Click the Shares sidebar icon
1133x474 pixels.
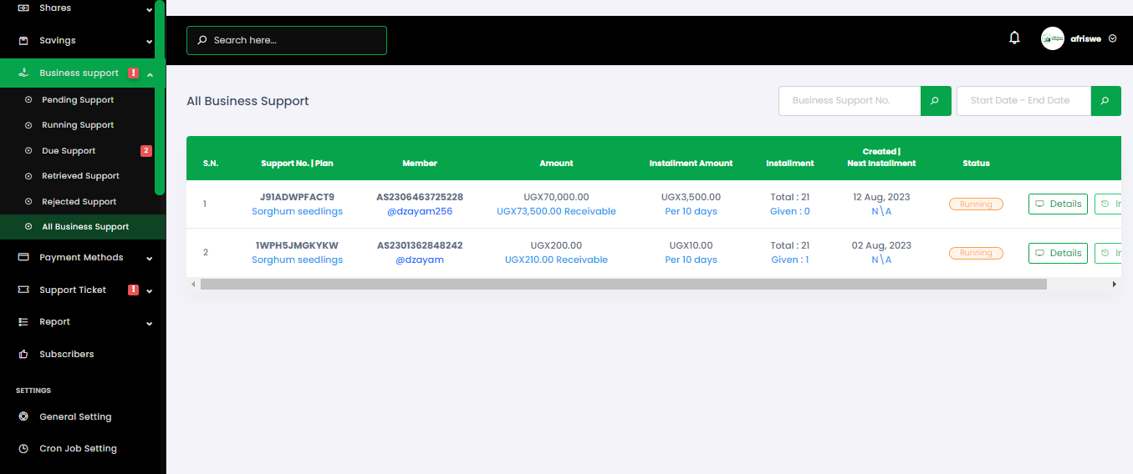pos(23,8)
